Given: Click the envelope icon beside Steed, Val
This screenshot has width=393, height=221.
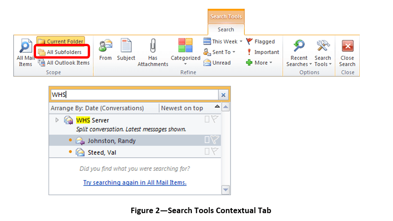Looking at the screenshot, I should (80, 152).
